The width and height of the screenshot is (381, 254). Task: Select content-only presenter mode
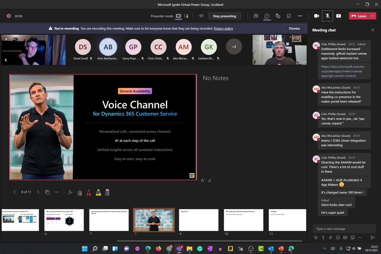[x=178, y=16]
